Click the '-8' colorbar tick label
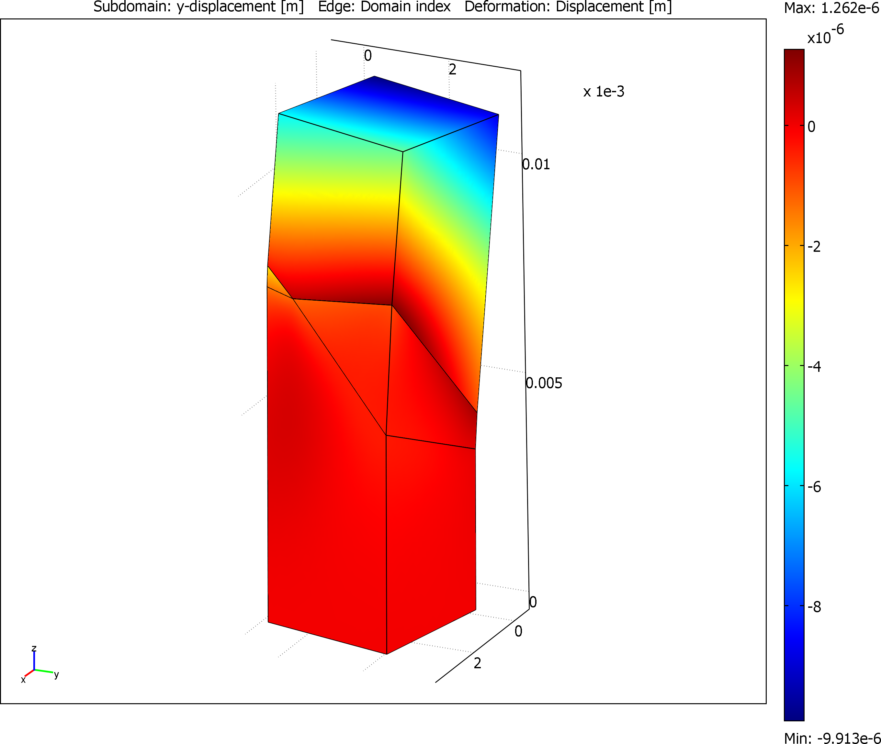Screen dimensions: 881x744 814,607
